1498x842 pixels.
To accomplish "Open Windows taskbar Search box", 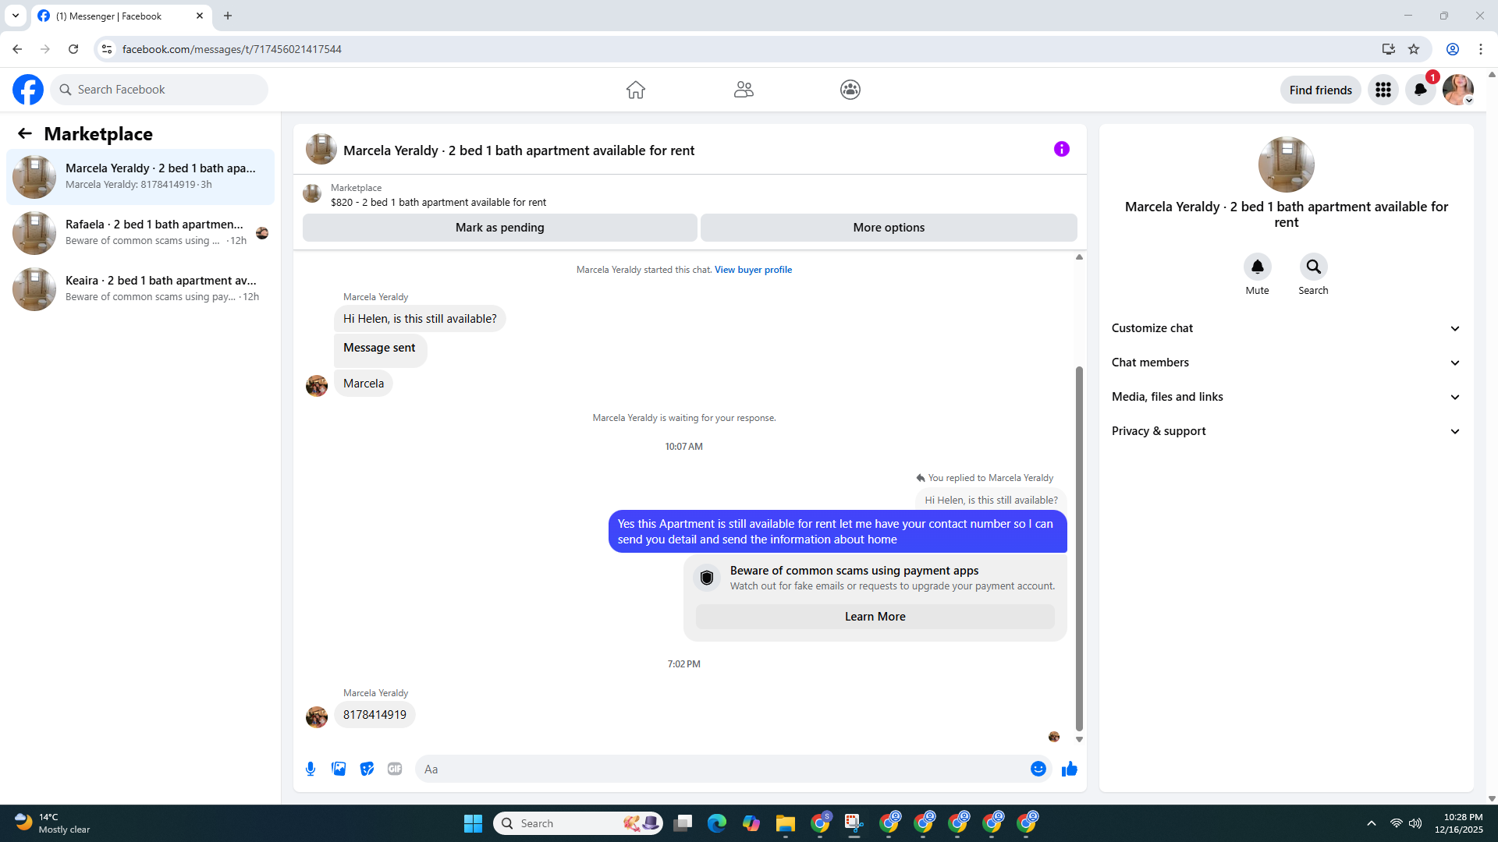I will [x=578, y=823].
